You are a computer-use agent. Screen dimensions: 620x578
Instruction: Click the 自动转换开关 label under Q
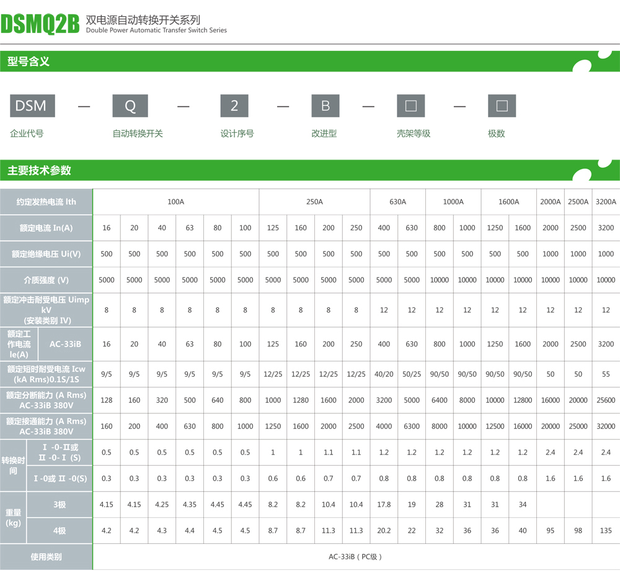coord(138,133)
